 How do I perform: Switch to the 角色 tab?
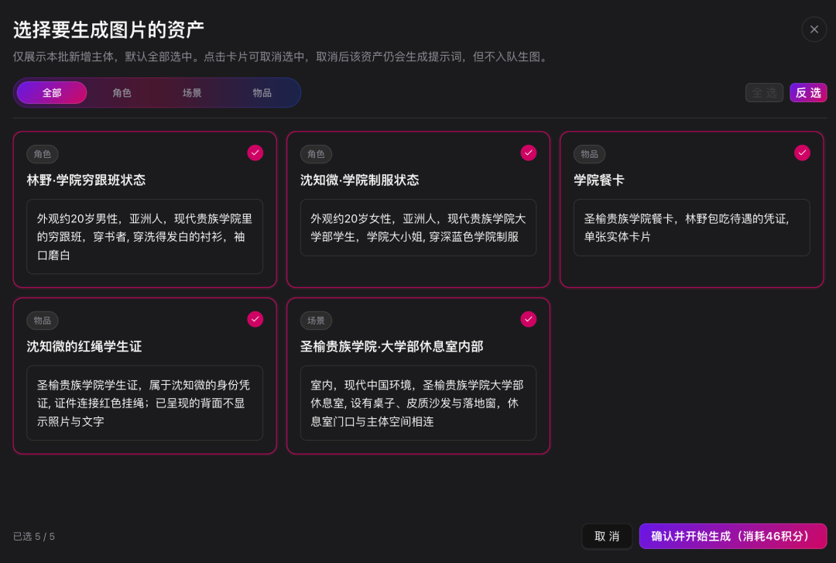[x=122, y=93]
